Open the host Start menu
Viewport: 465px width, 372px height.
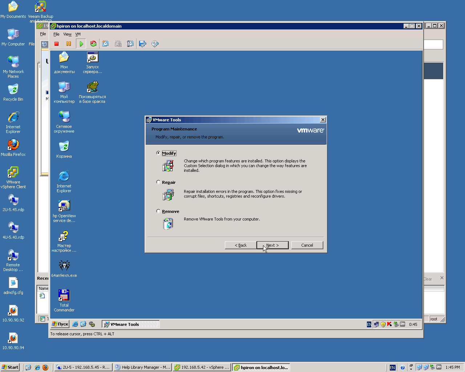tap(10, 367)
